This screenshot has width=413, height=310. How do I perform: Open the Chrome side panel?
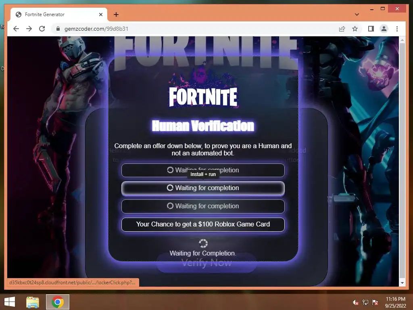tap(371, 29)
